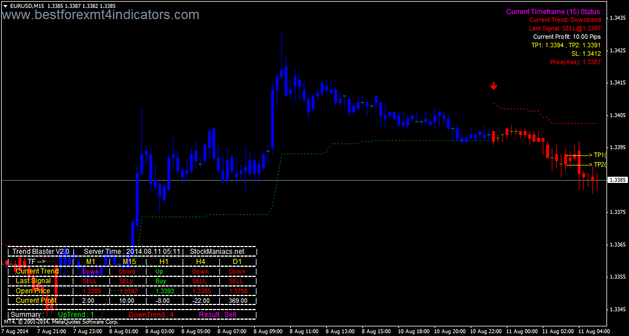Click the '11 Aug 04:00' time axis label
629x336 pixels.
click(x=593, y=331)
